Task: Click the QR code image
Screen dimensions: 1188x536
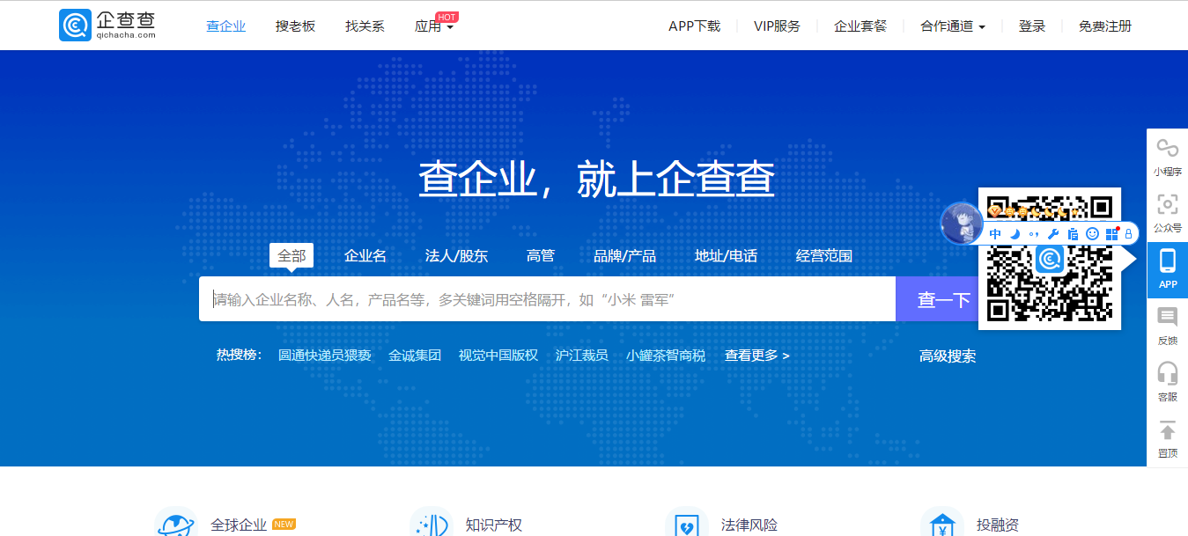Action: coord(1049,258)
